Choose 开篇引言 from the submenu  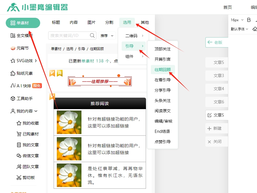163,59
